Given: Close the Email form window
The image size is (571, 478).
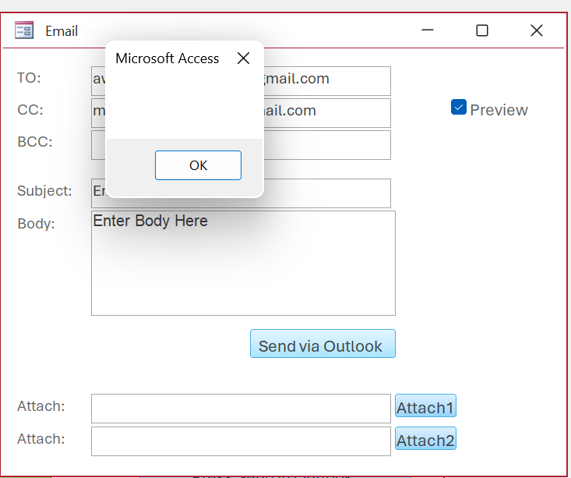Looking at the screenshot, I should [x=536, y=30].
